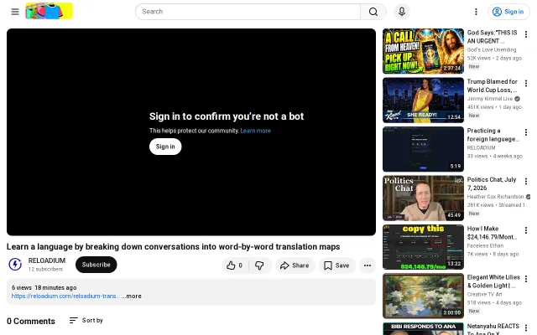537x335 pixels.
Task: Expand the description with ...more
Action: (x=131, y=296)
